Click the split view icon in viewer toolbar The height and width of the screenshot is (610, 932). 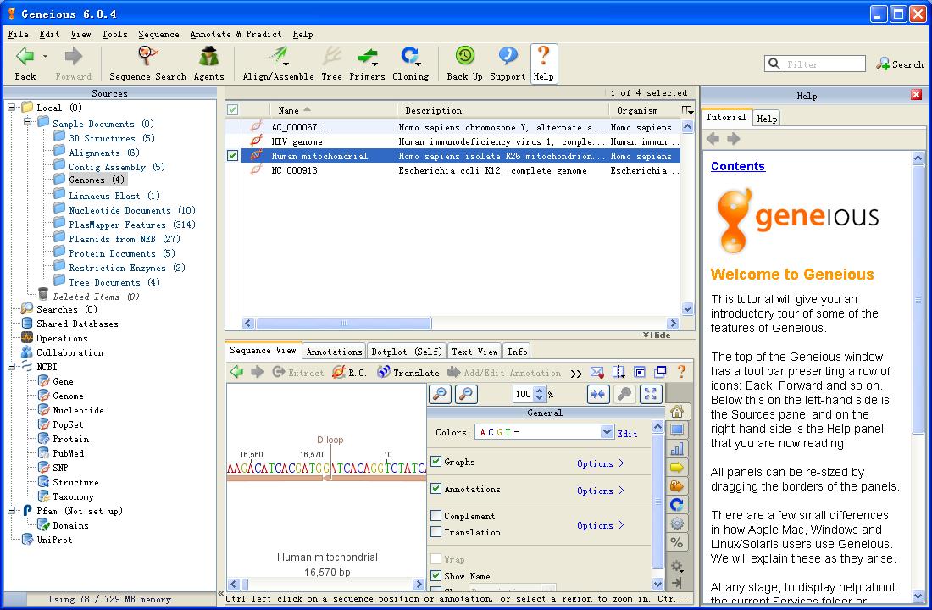click(619, 373)
